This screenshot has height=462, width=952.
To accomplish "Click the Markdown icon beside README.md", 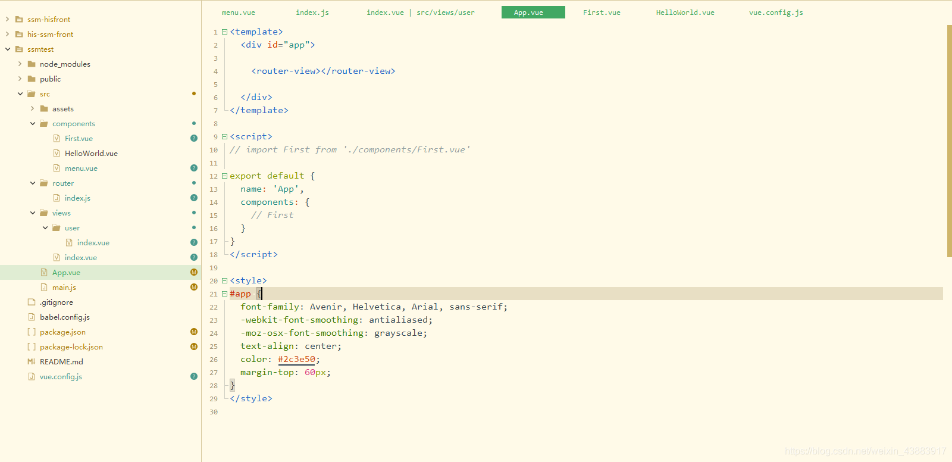I will click(32, 362).
